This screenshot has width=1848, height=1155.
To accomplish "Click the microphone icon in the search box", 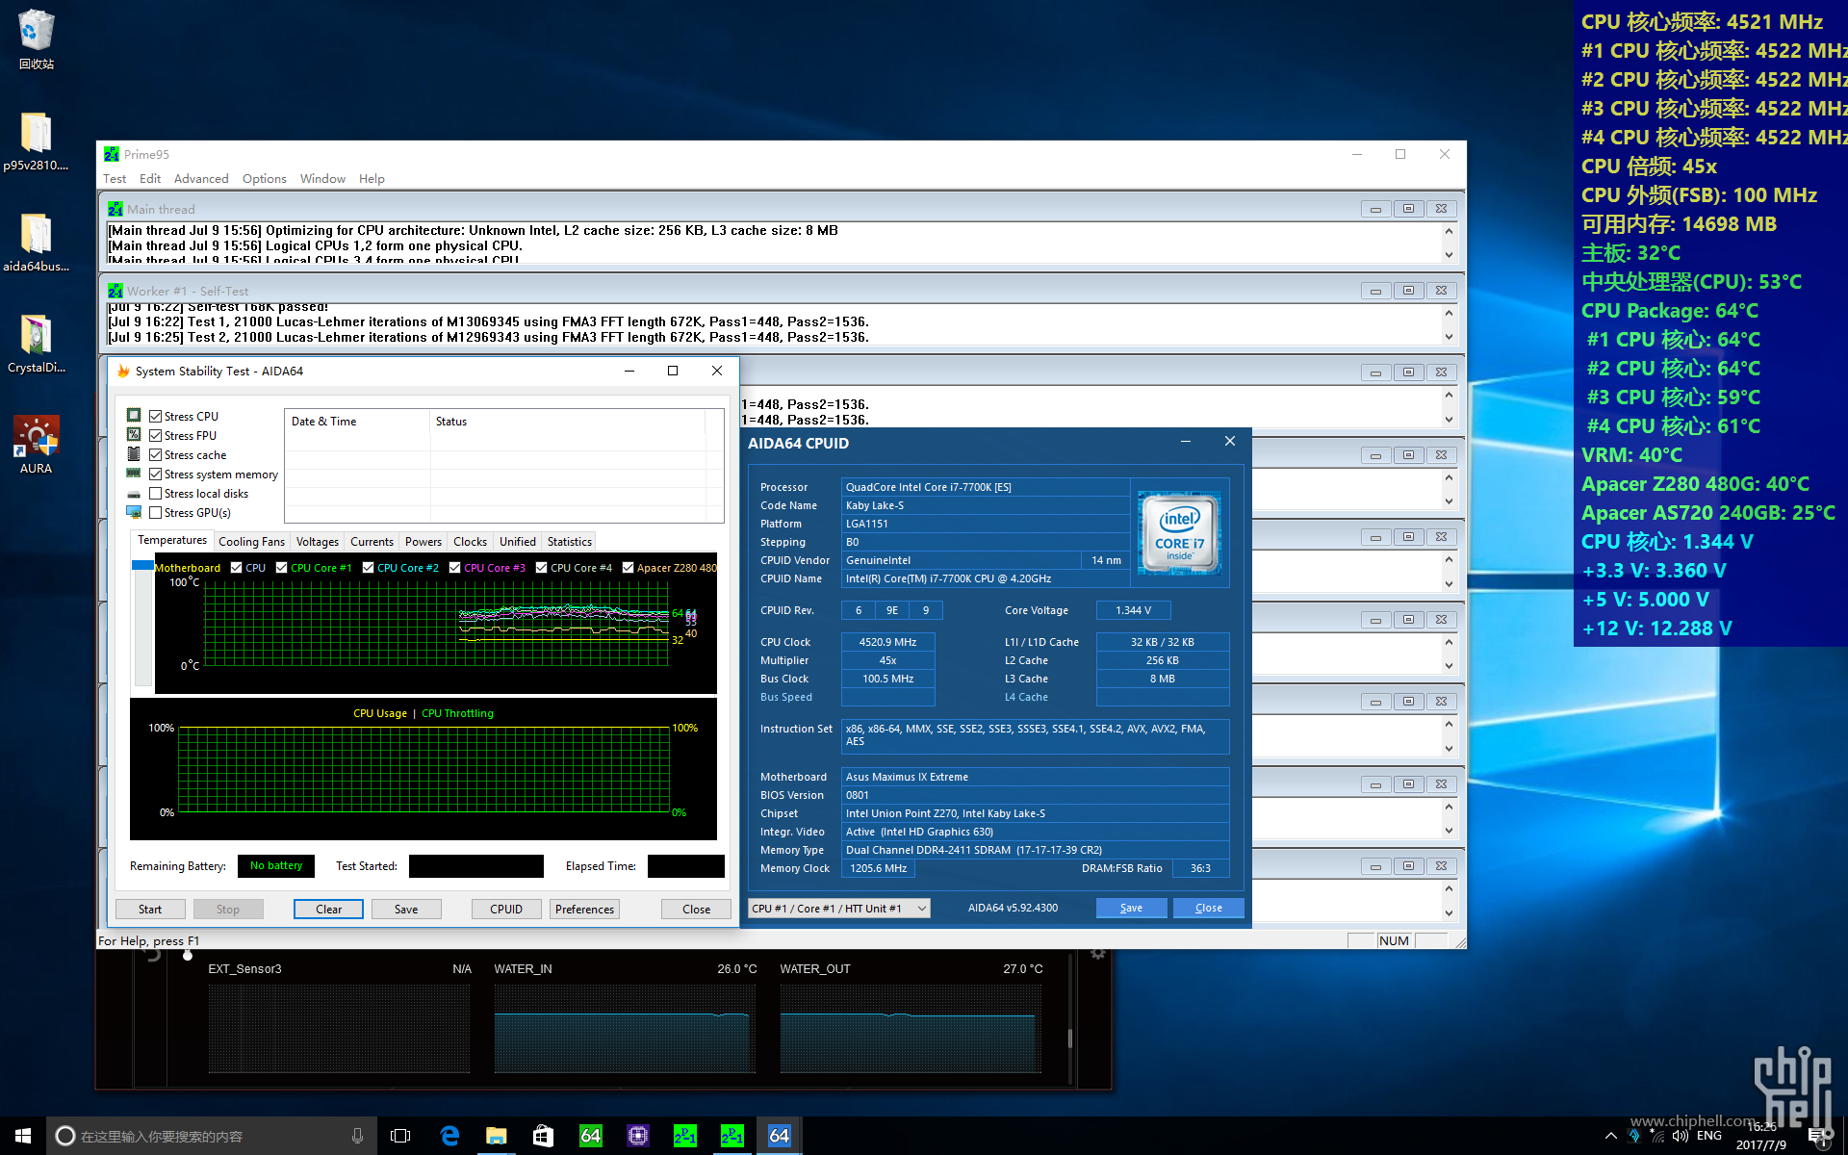I will 357,1136.
